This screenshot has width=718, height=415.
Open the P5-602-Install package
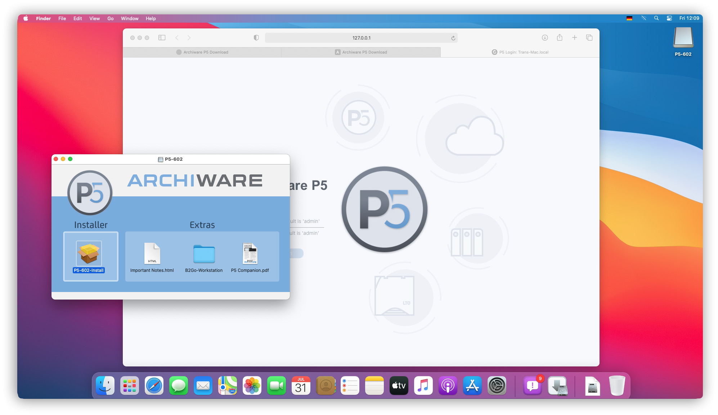tap(89, 256)
